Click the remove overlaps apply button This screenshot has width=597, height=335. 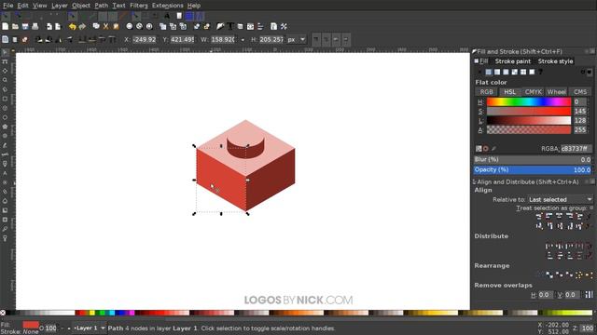pos(589,294)
